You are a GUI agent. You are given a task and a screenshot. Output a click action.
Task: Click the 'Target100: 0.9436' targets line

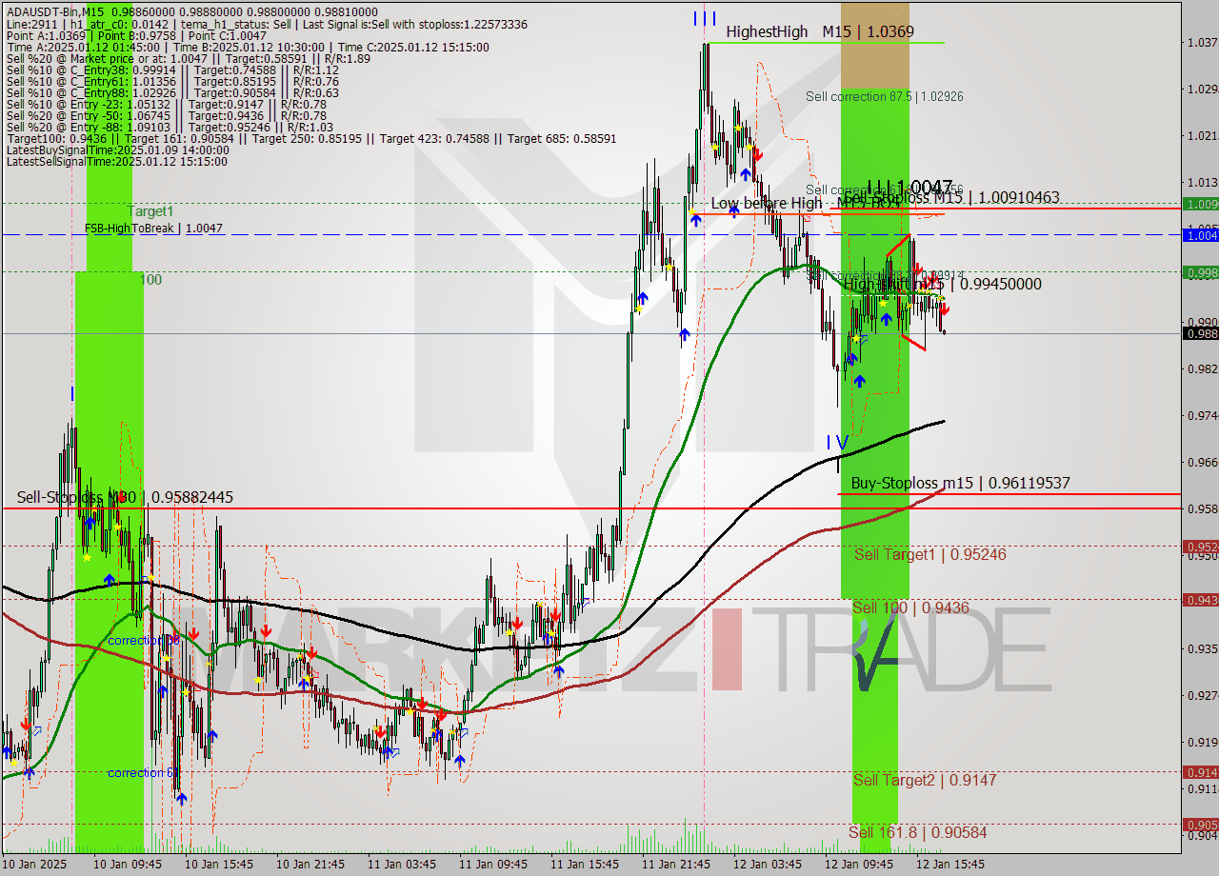(x=310, y=138)
